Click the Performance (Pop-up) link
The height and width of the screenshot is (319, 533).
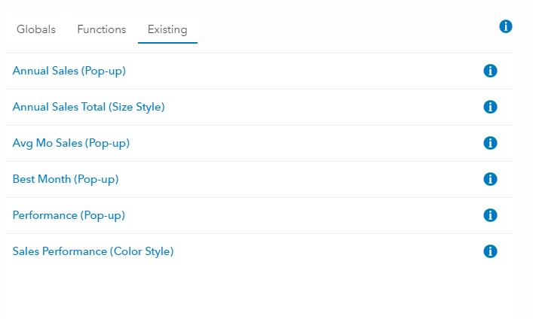(x=69, y=215)
